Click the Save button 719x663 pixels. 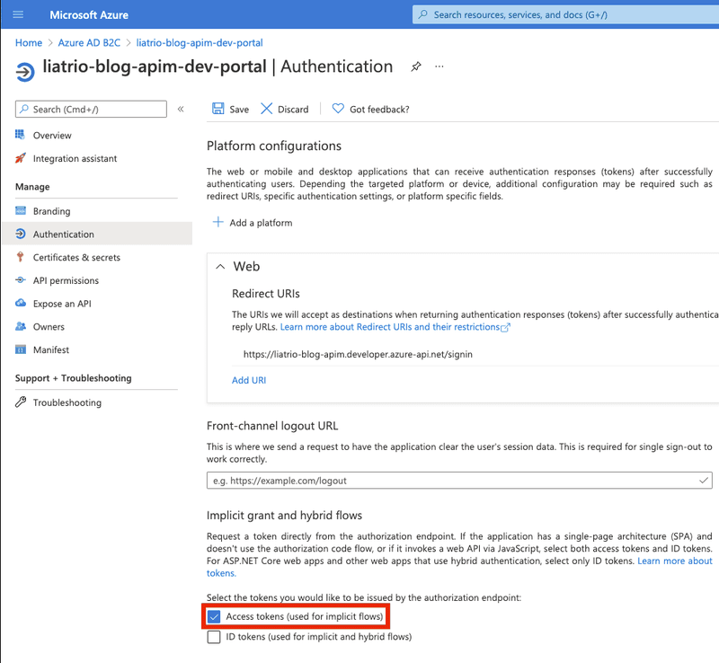tap(230, 109)
